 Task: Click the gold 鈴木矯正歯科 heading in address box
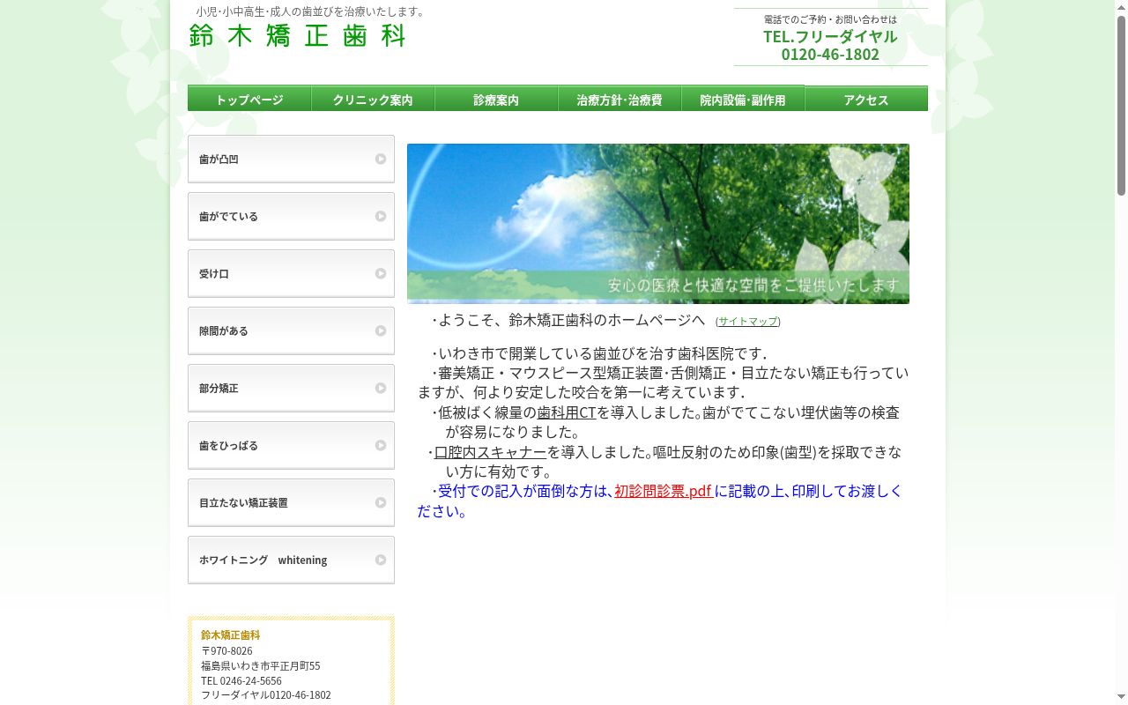pos(231,635)
